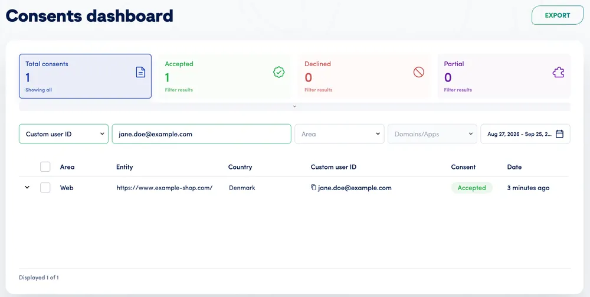Click the jane.doe@example.com search field

(x=202, y=134)
